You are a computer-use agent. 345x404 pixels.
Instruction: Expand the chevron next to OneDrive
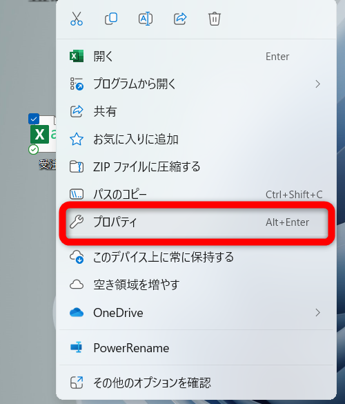(318, 313)
